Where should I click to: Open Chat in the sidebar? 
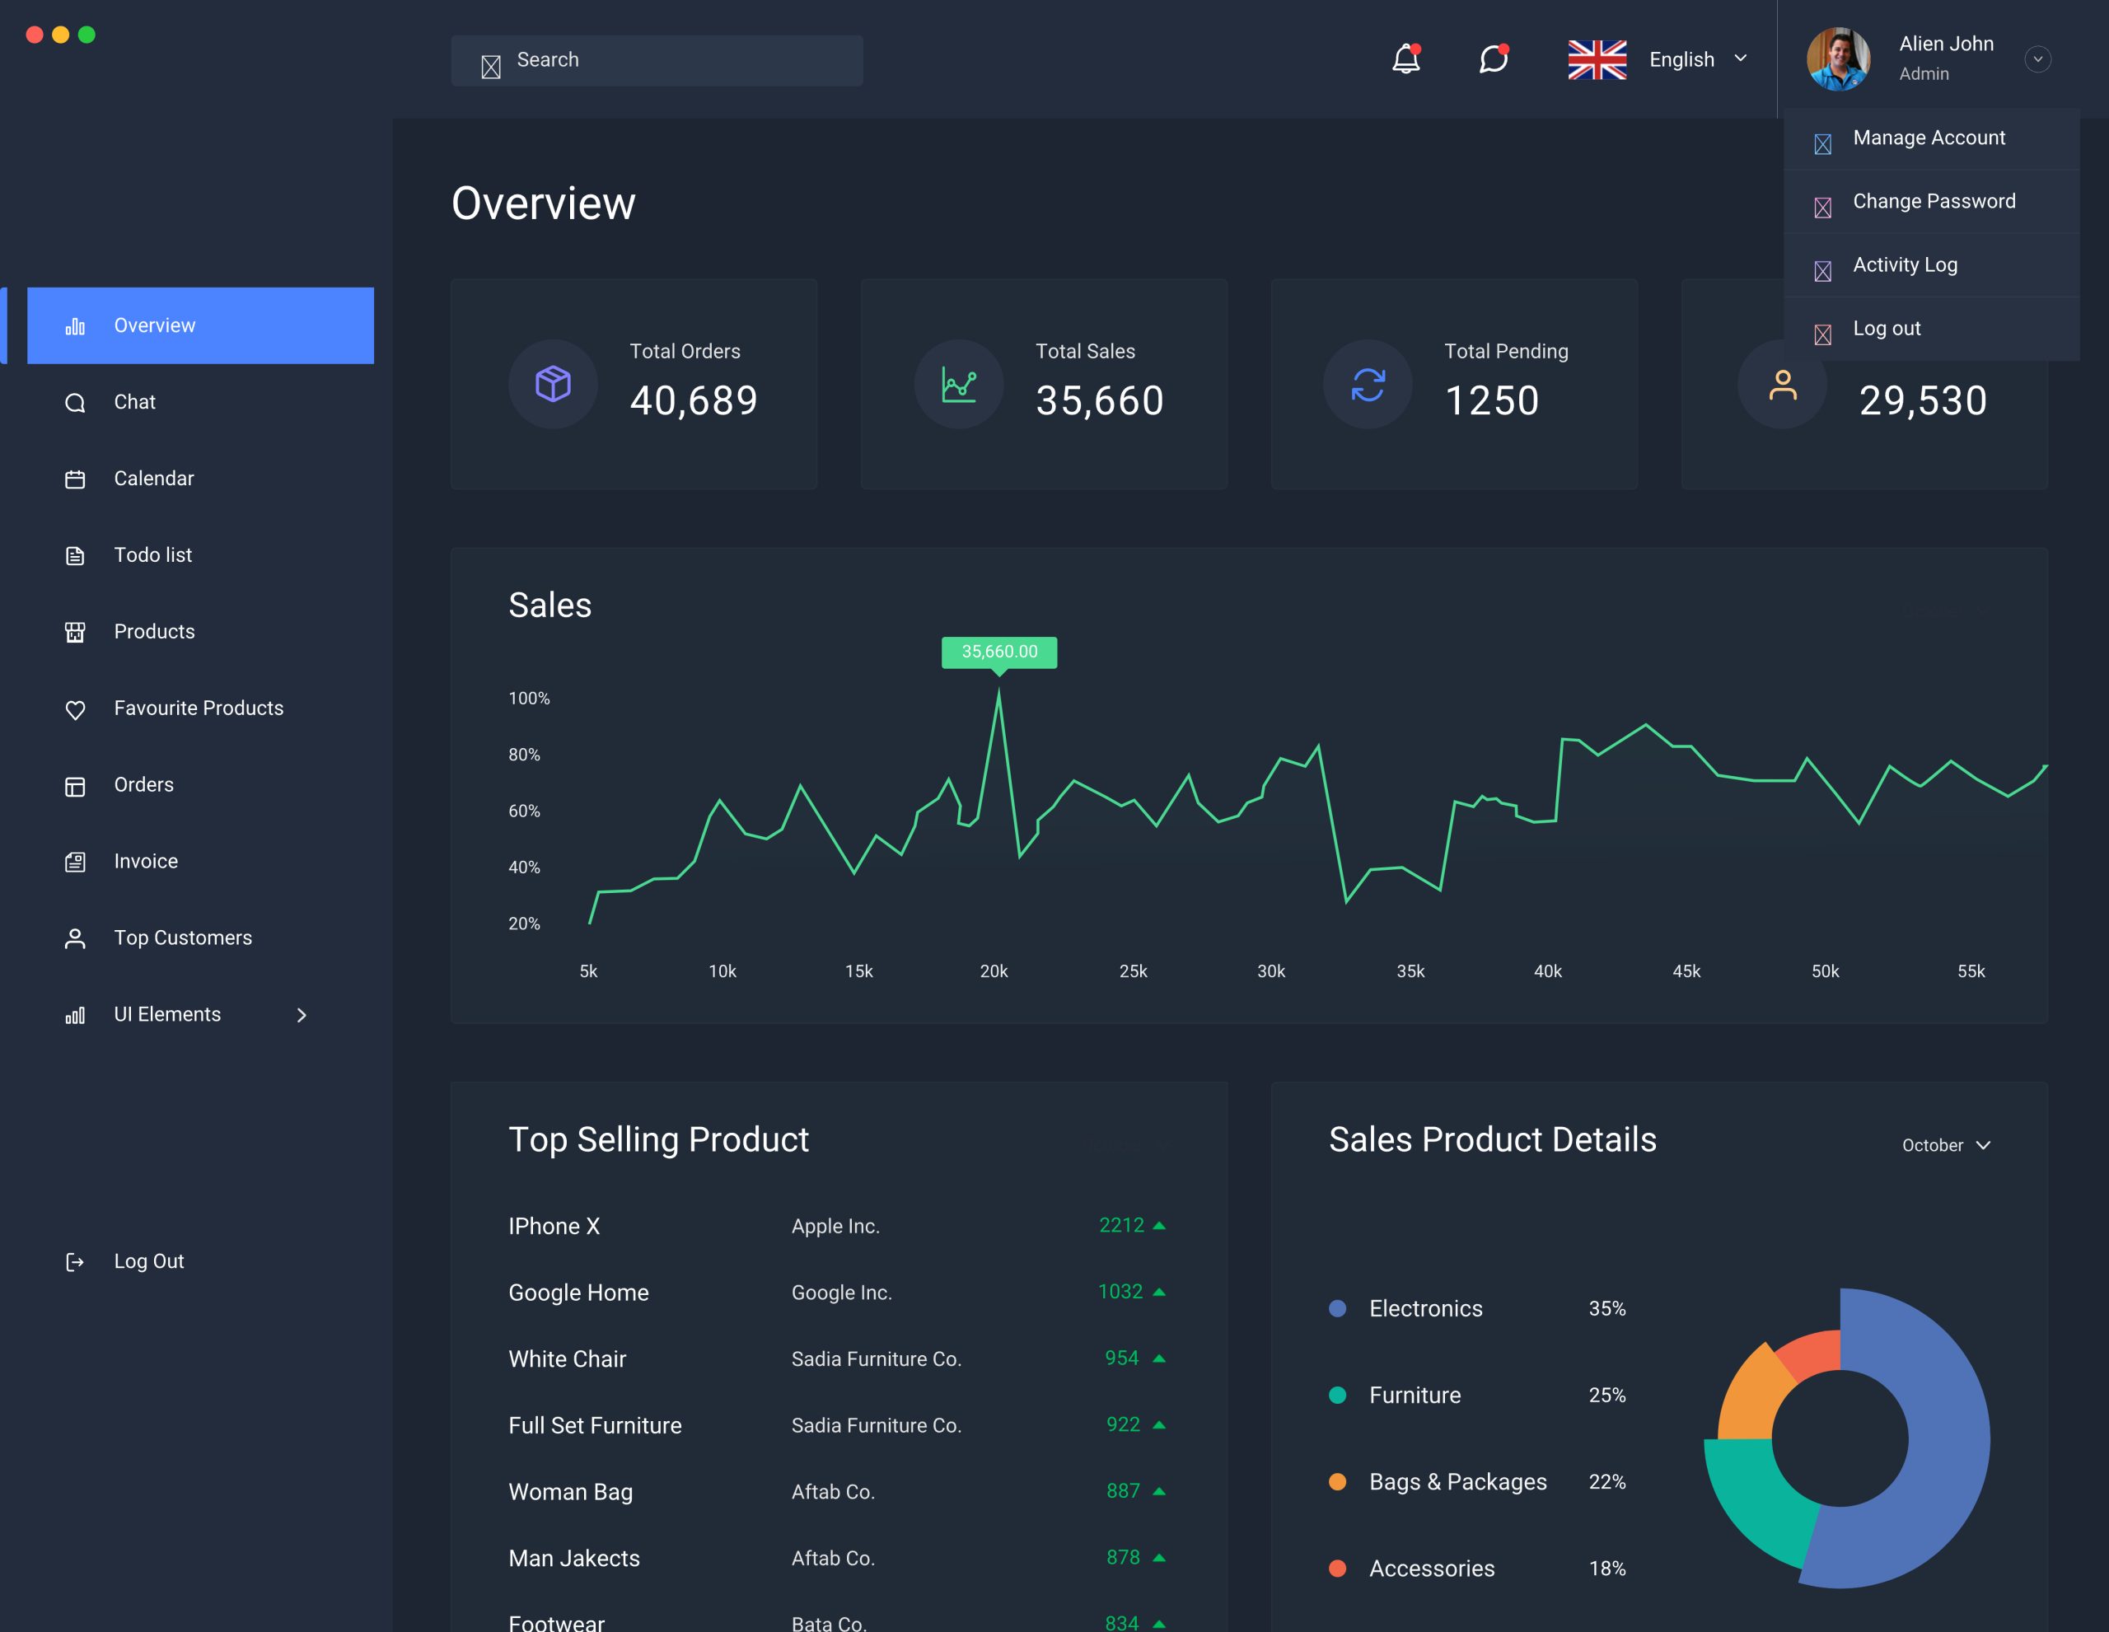coord(200,403)
